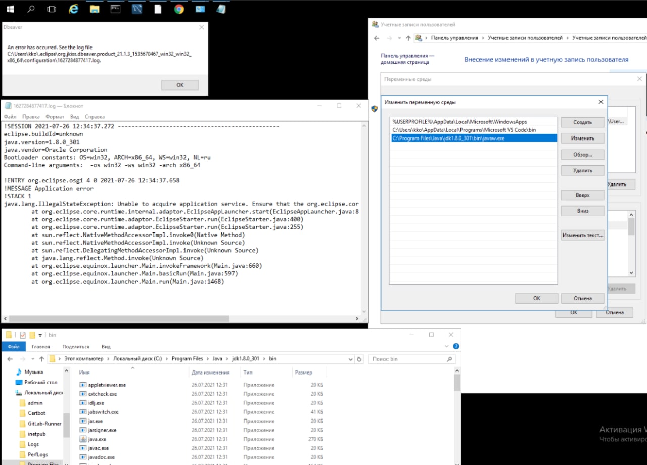Select the %USERPROFILE% WindowsApps path entry

[x=474, y=122]
